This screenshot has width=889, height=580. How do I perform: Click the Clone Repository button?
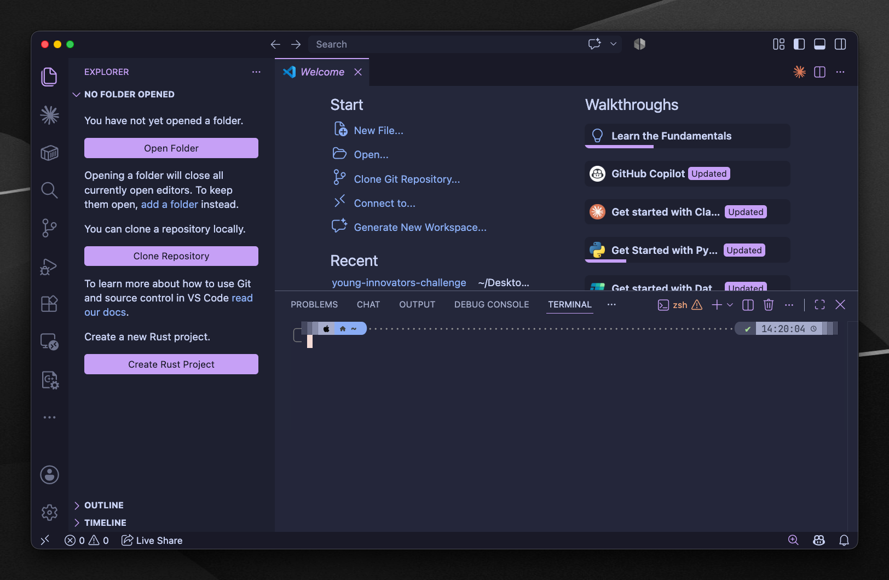[171, 256]
